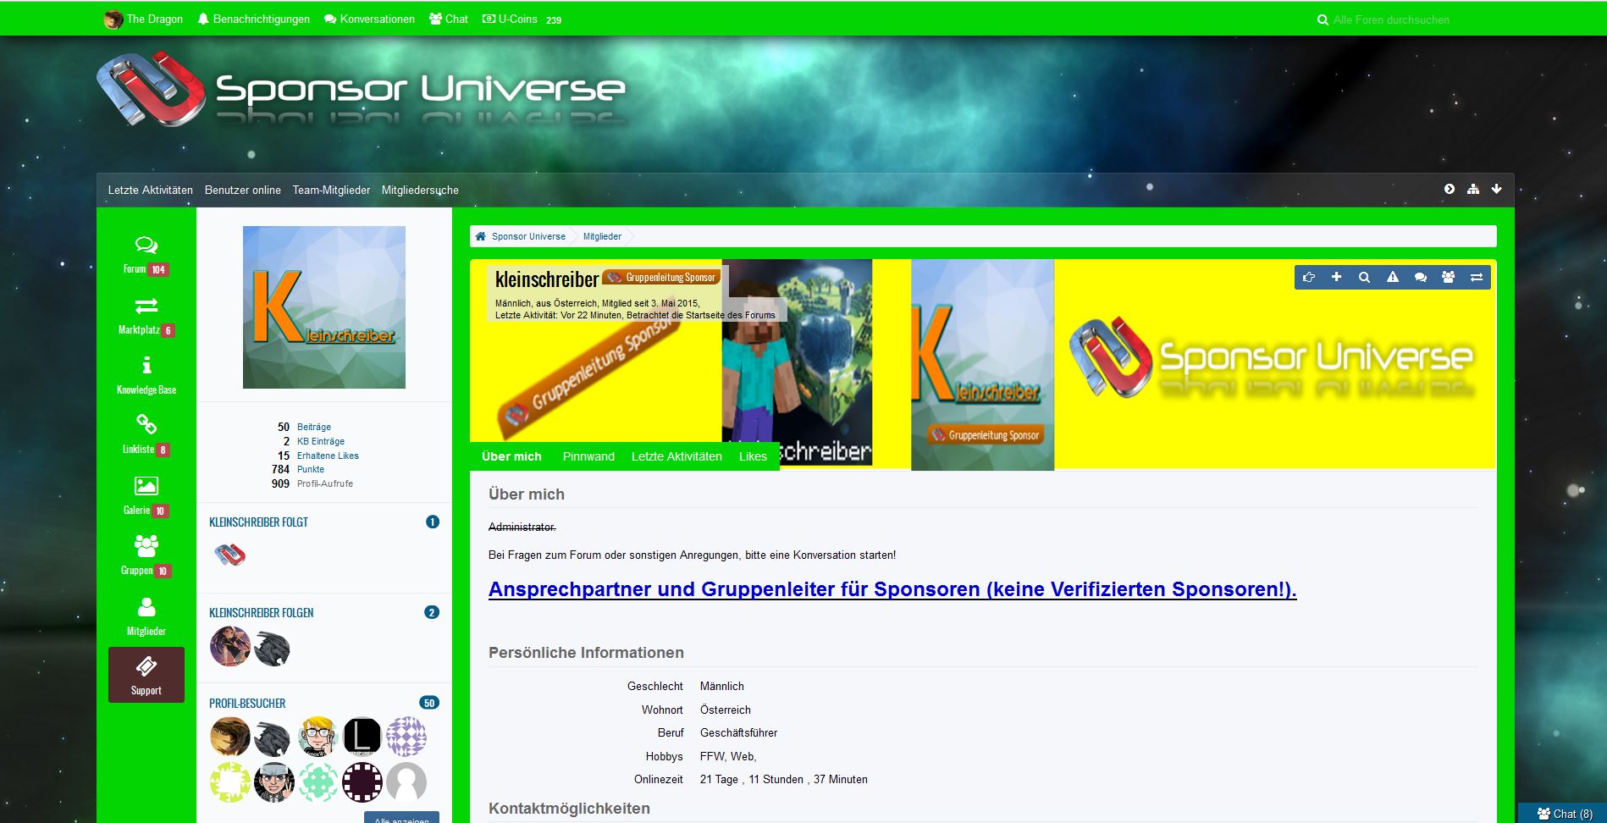Open Team-Mitglieder in the submenu

coord(331,190)
